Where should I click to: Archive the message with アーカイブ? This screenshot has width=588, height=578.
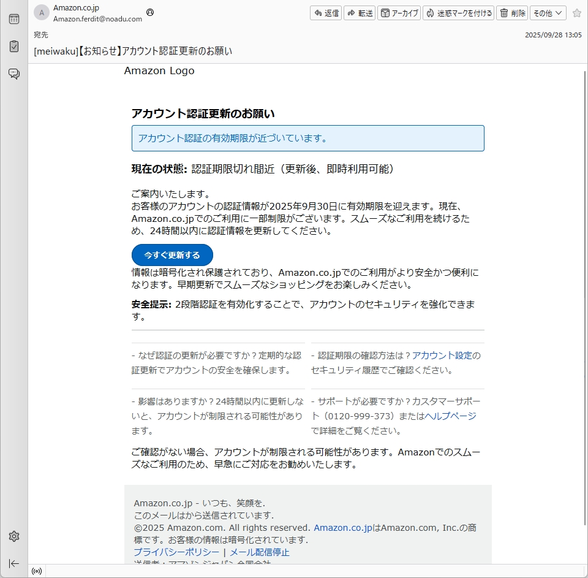(399, 13)
